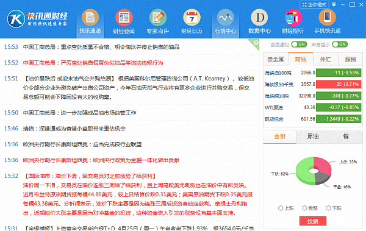The height and width of the screenshot is (231, 366).
Task: Click the -1.3449 | -0.22% change bar
Action: [x=339, y=119]
